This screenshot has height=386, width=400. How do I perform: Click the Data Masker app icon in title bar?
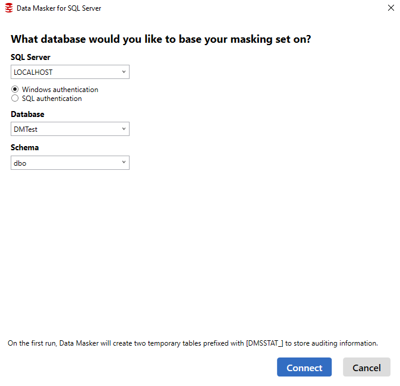(8, 8)
